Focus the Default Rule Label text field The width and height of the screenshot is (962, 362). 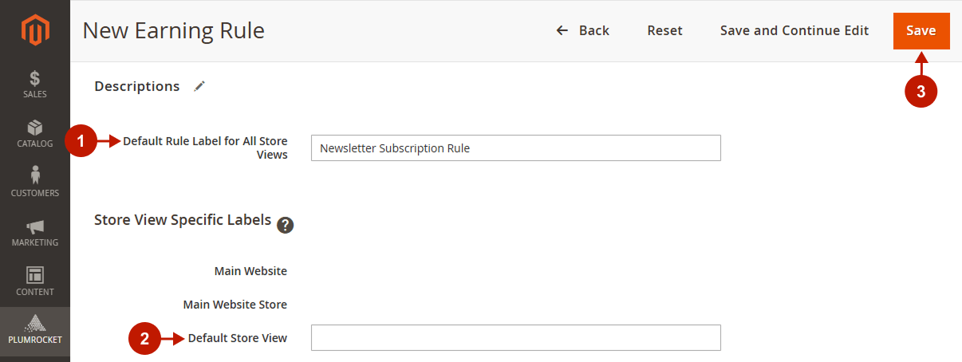pos(515,148)
